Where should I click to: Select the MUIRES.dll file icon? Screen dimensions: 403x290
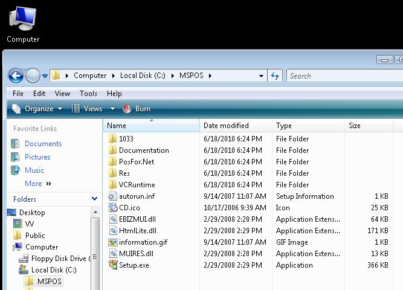[113, 254]
